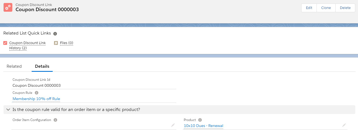
Task: Delete the Coupon Discount 0000003 record
Action: coord(345,8)
